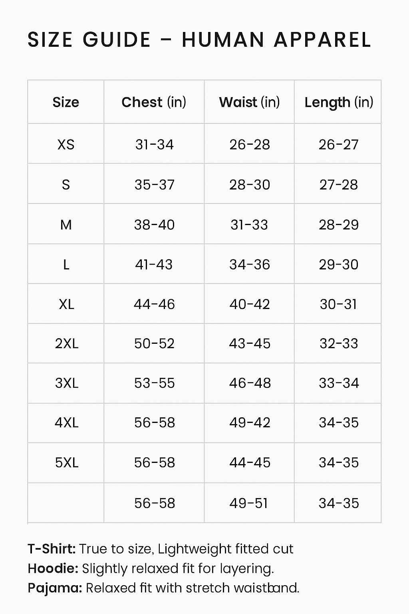The width and height of the screenshot is (409, 614).
Task: Click the T-Shirt fit note
Action: (161, 549)
